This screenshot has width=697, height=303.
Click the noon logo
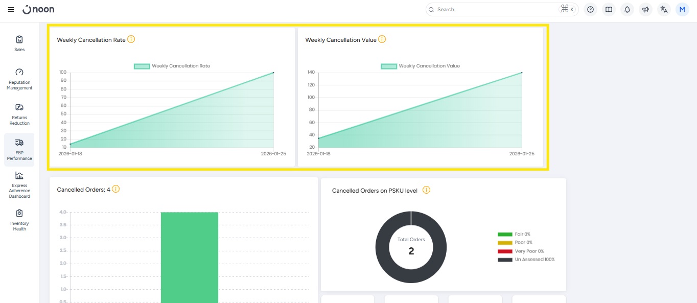(x=39, y=10)
